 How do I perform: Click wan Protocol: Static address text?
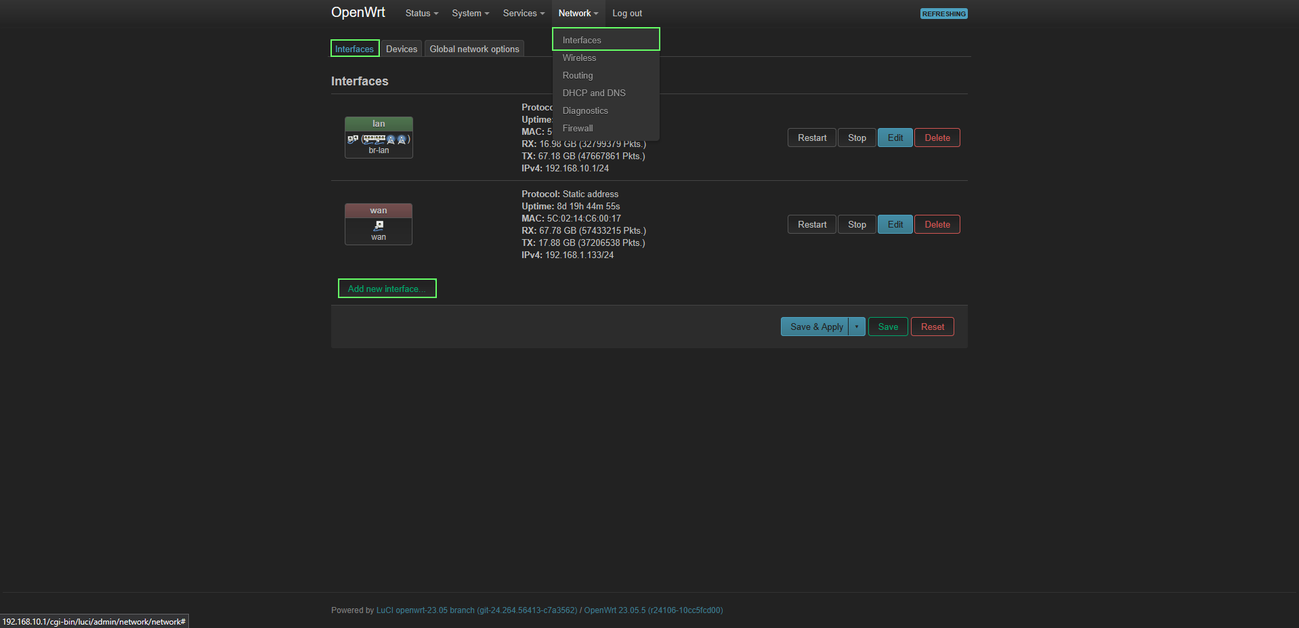[570, 194]
